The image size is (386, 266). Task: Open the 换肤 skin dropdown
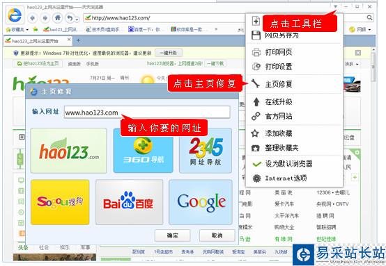352,64
